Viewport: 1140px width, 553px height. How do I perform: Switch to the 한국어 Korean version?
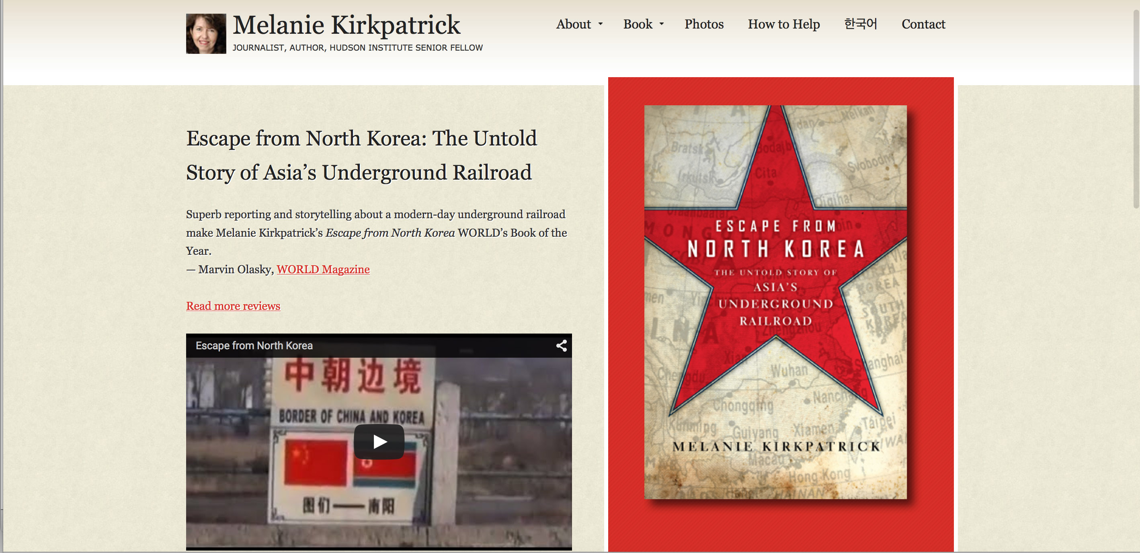pyautogui.click(x=860, y=25)
